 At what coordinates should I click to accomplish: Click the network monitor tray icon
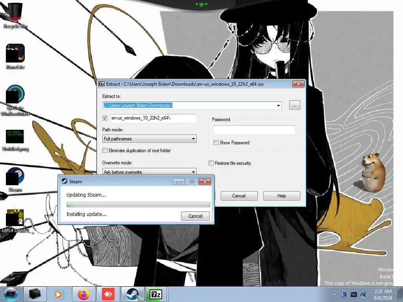pyautogui.click(x=354, y=295)
